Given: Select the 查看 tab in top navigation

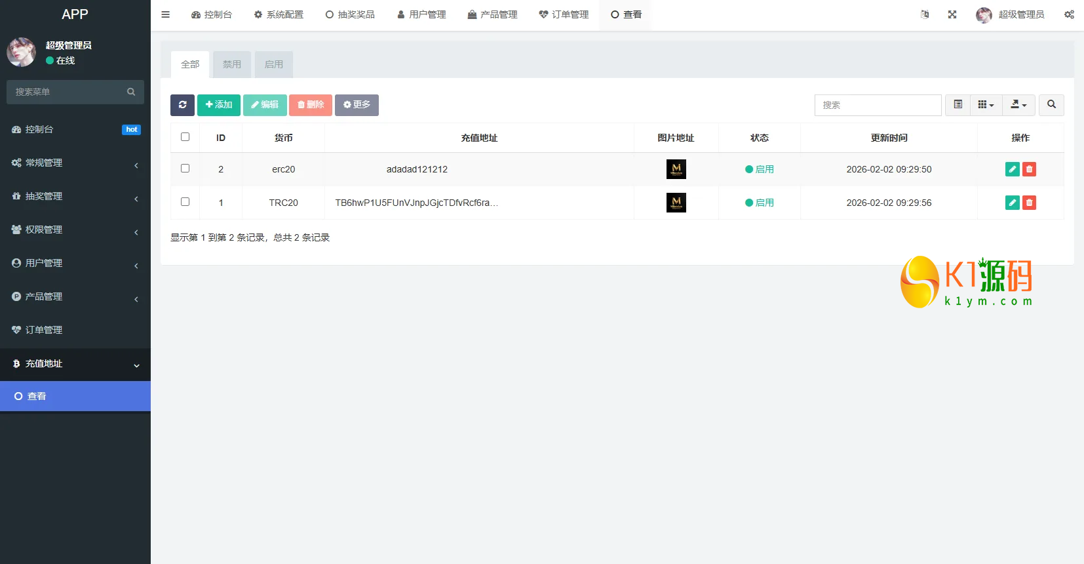Looking at the screenshot, I should point(625,14).
